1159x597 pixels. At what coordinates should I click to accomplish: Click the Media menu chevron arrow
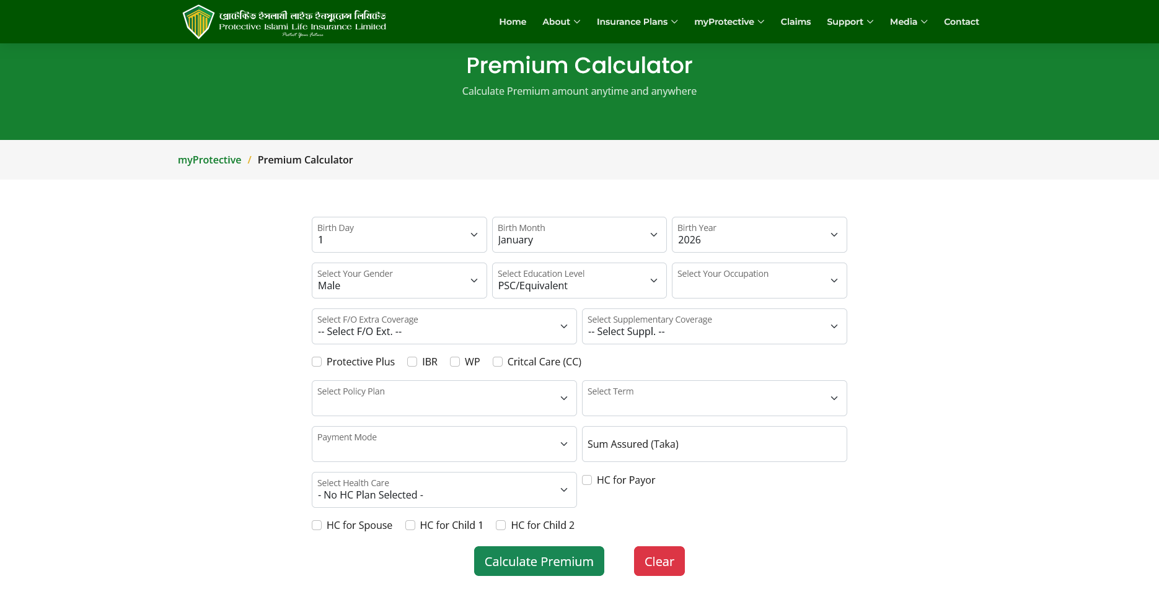(924, 22)
